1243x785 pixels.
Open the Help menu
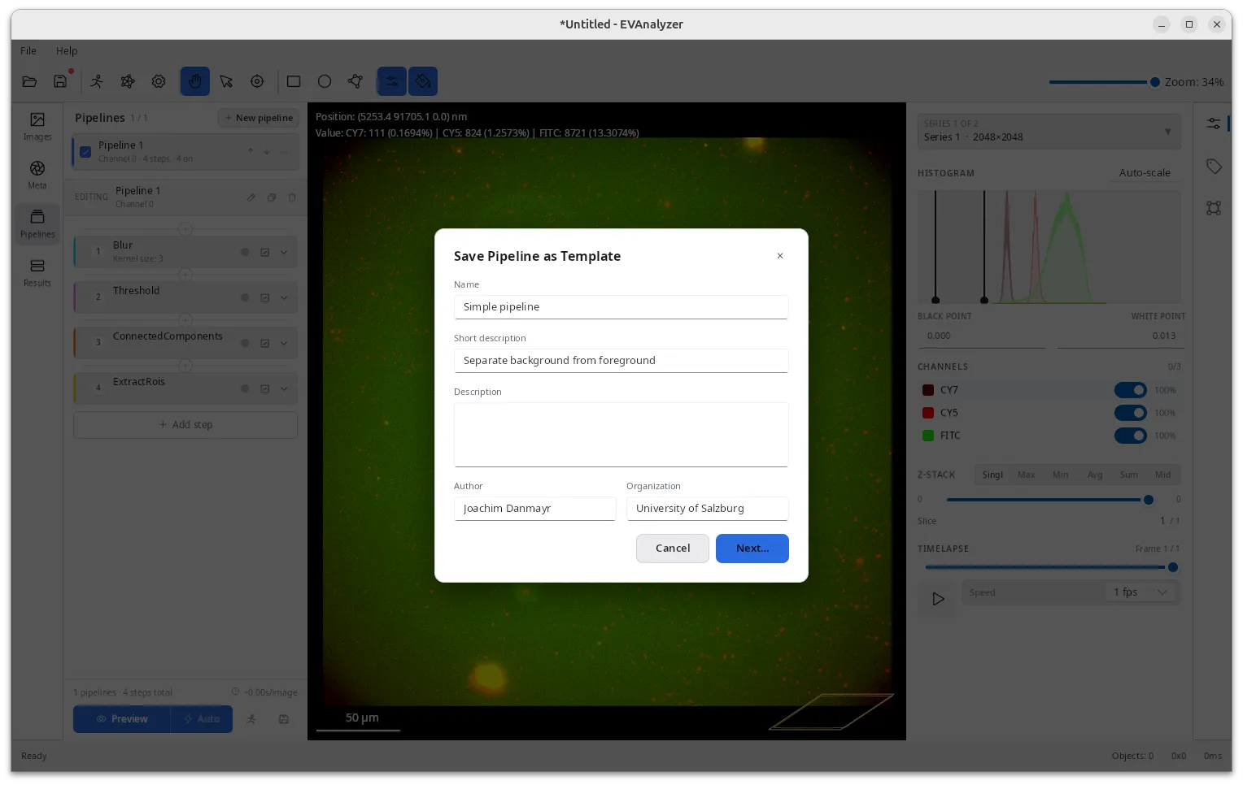67,50
